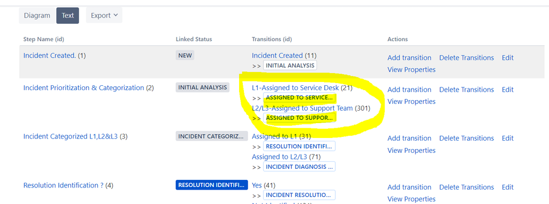Screen dimensions: 549x204
Task: View Properties of Incident Prioritization step
Action: (x=412, y=101)
